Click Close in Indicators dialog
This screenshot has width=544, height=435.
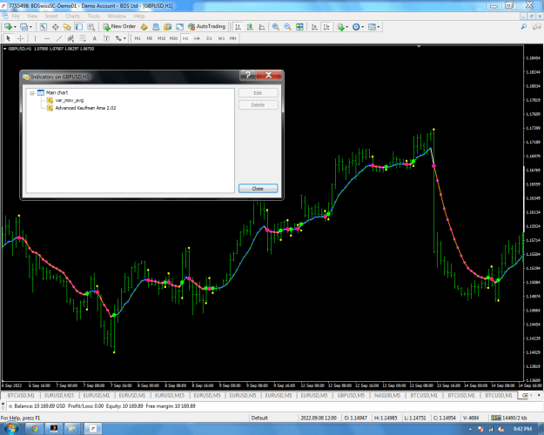point(258,189)
